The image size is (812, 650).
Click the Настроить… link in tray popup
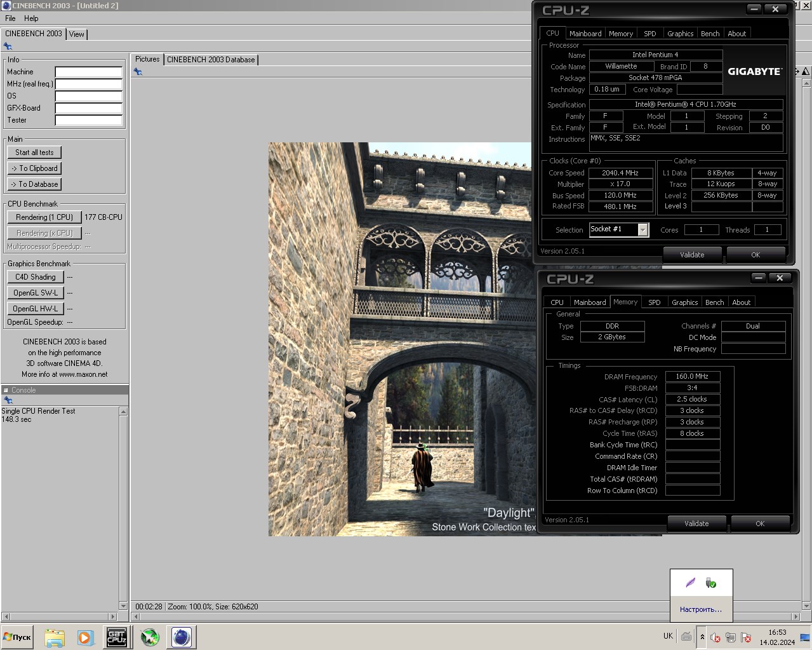tap(701, 609)
